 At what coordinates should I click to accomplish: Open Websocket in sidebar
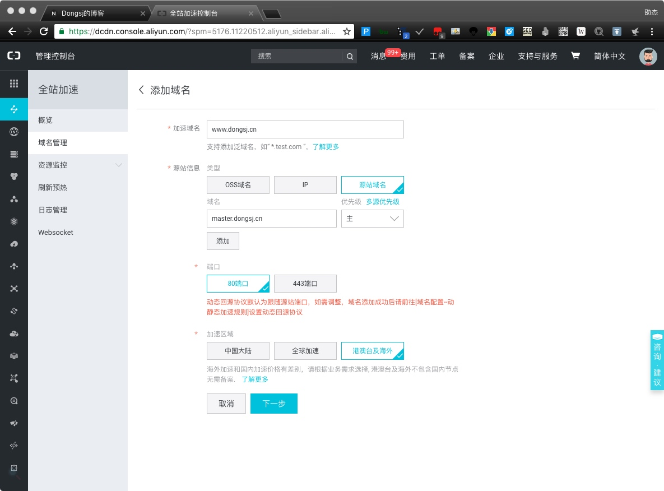tap(78, 232)
